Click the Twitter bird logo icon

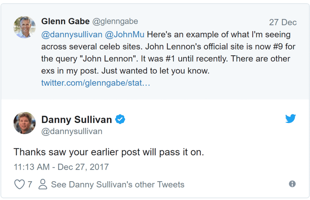(290, 119)
